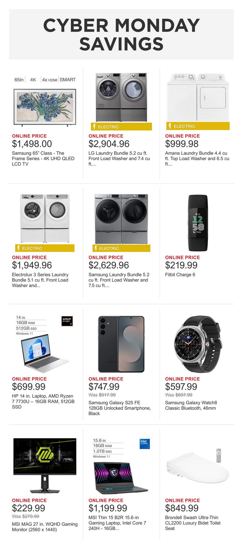Open the LG Laundry Bundle product image

(121, 97)
